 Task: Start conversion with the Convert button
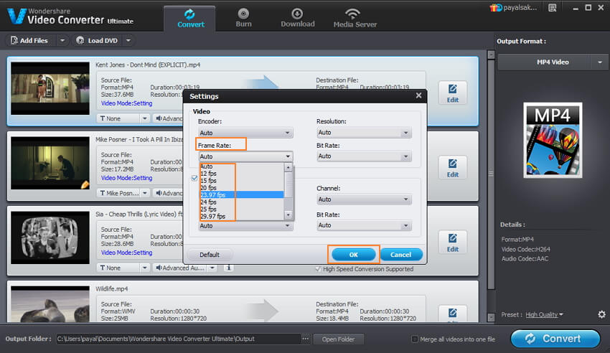pos(555,339)
